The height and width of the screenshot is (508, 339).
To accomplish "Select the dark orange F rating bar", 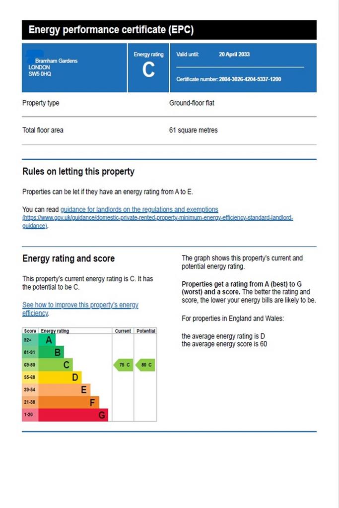I will [x=68, y=402].
